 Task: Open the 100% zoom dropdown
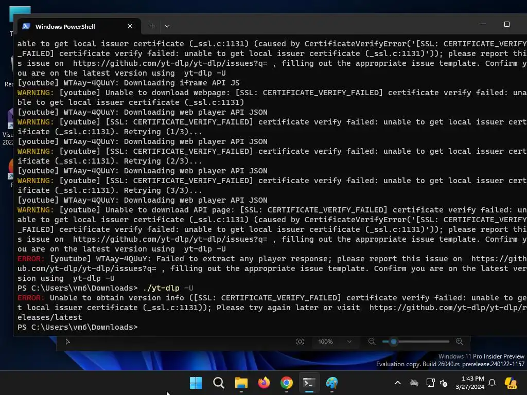[x=335, y=342]
